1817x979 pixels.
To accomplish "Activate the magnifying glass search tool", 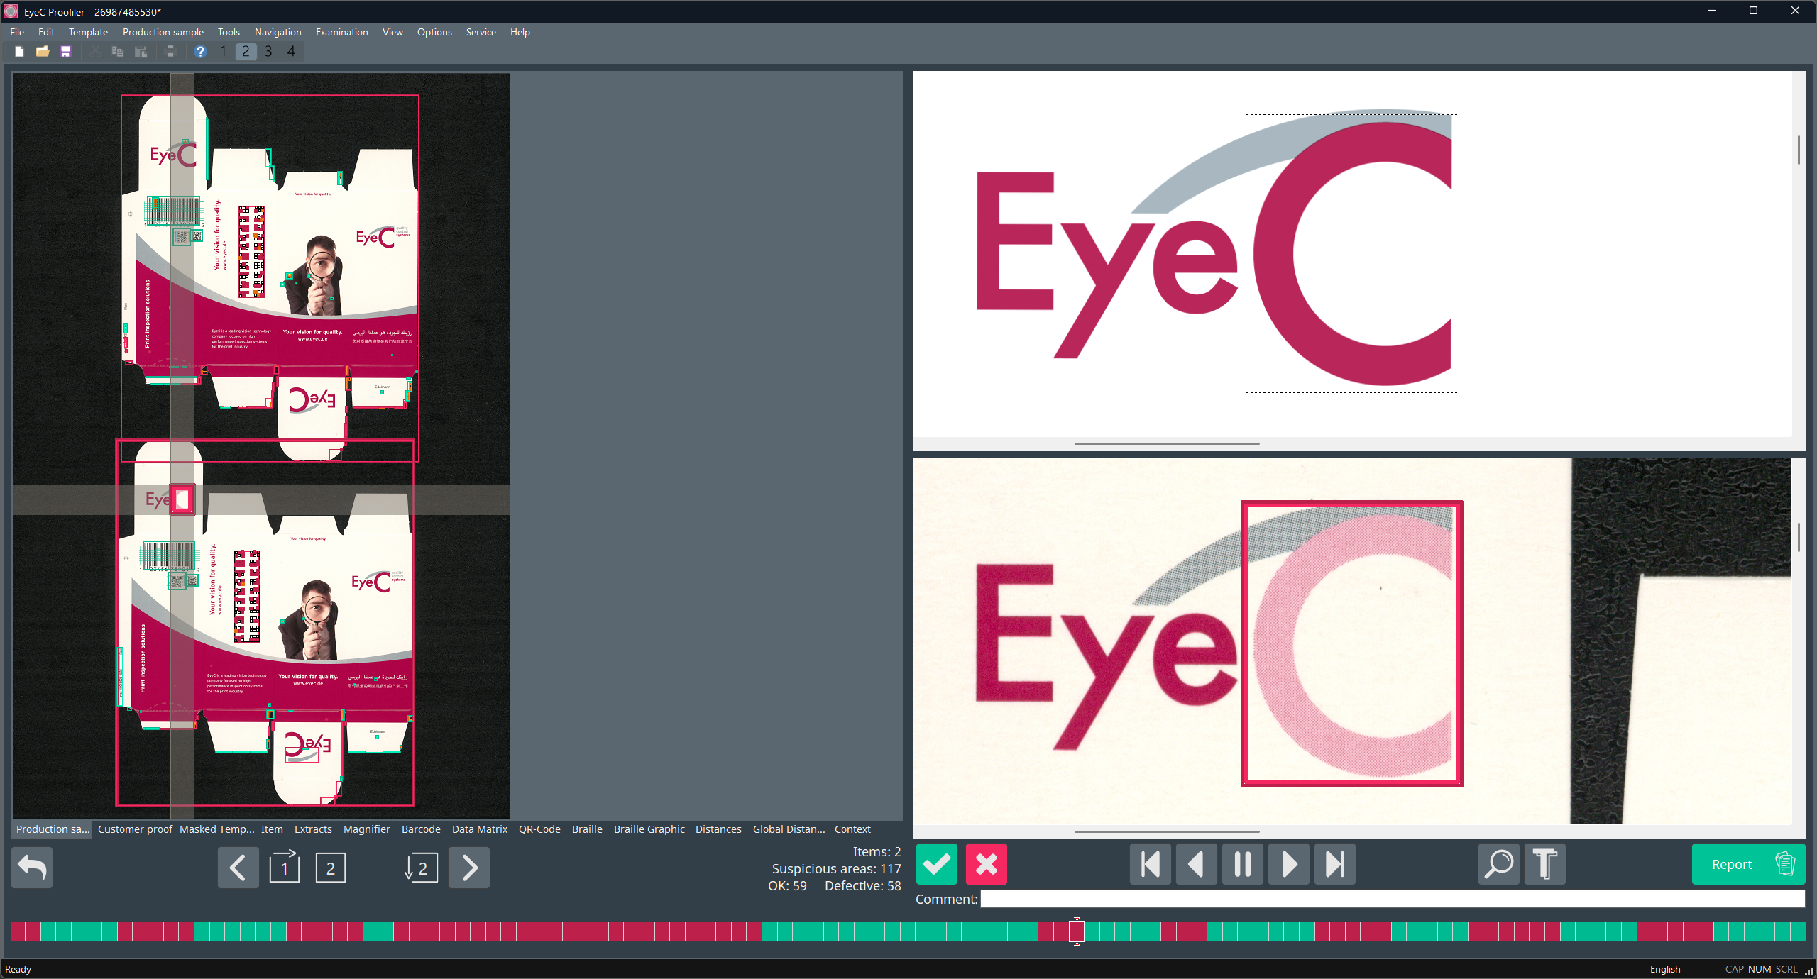I will [1499, 864].
